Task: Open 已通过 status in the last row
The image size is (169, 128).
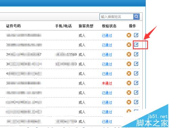Action: (107, 122)
